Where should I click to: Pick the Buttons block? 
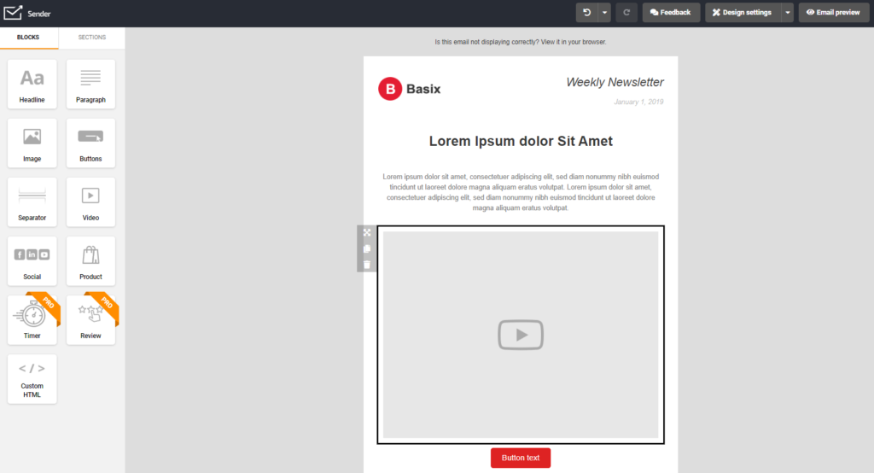point(90,143)
